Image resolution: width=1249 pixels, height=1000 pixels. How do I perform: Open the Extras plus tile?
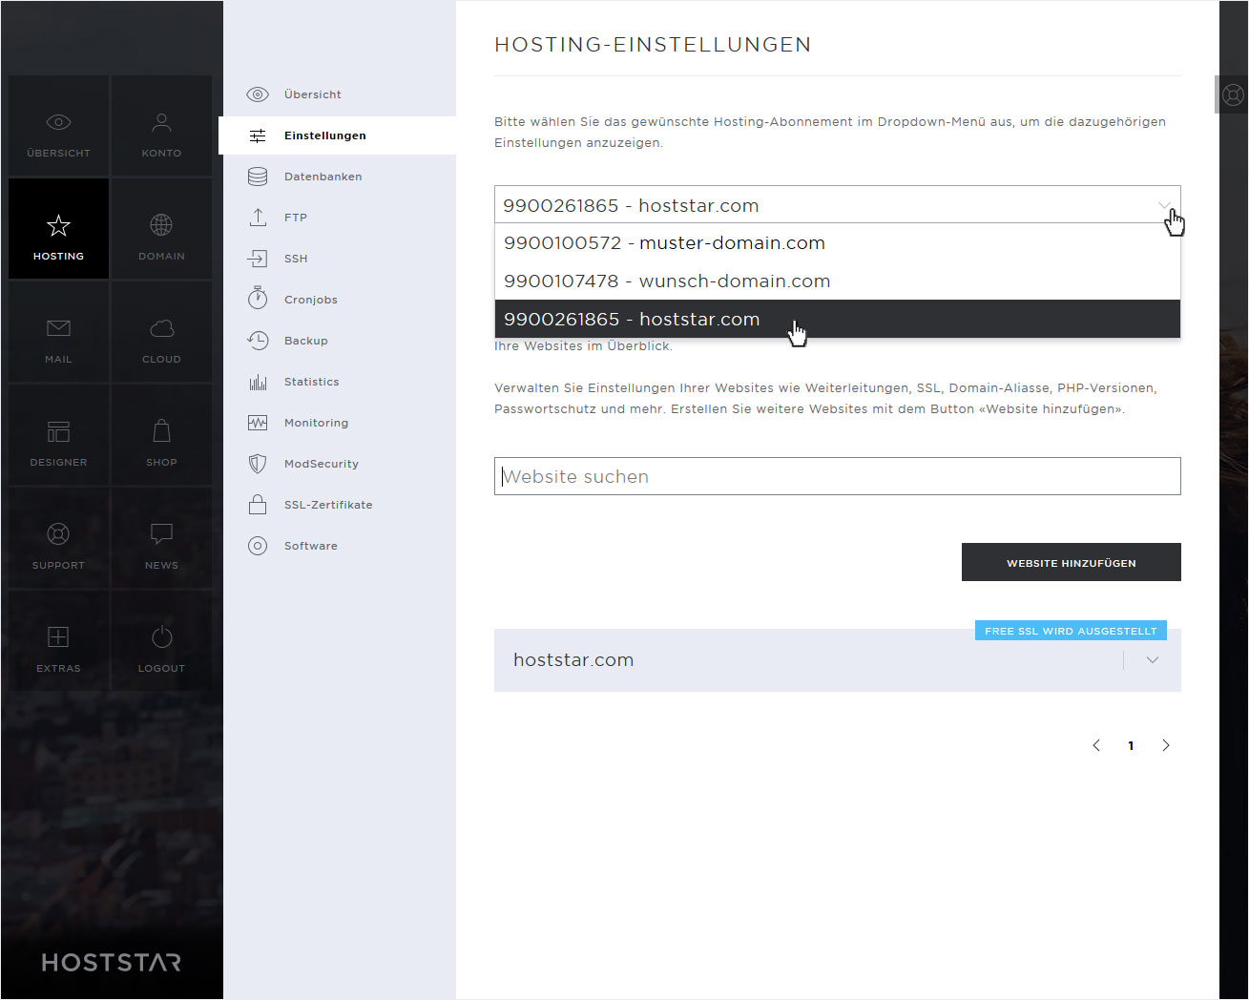pos(58,641)
